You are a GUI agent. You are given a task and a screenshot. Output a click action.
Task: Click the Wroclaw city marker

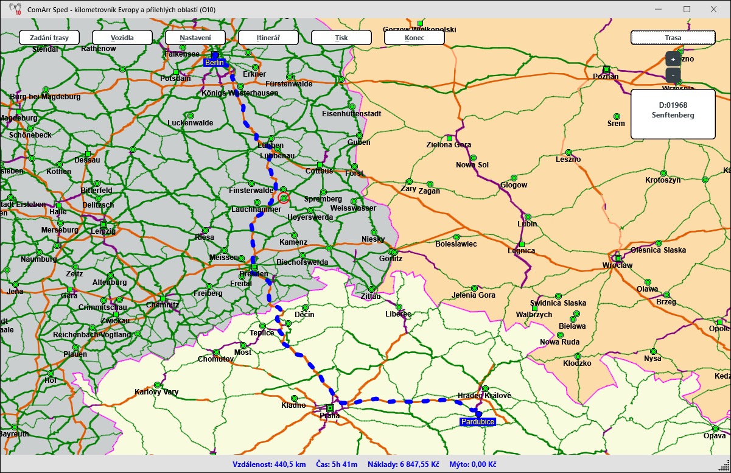[617, 258]
